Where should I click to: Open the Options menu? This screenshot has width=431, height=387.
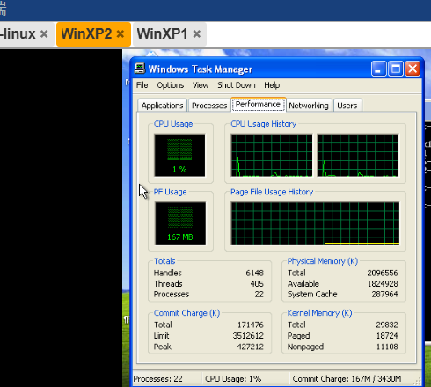171,85
